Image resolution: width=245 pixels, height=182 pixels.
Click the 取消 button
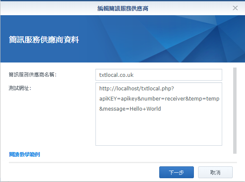coord(215,172)
